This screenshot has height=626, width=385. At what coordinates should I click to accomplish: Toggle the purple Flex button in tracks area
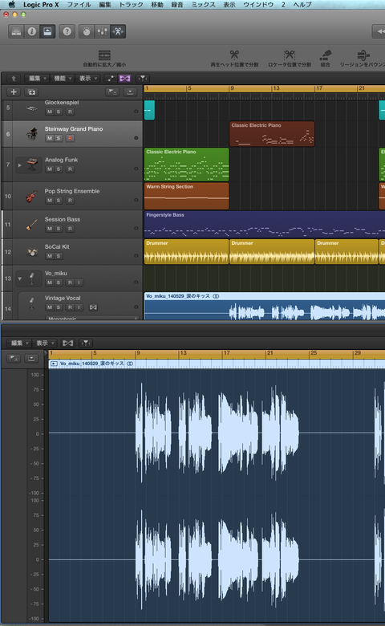(x=125, y=79)
